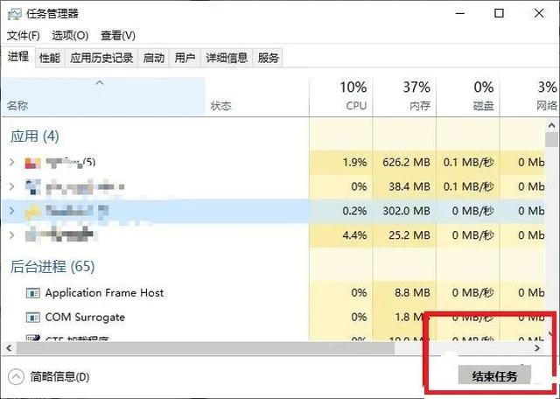The width and height of the screenshot is (560, 399).
Task: Click icon of app using 25.2 MB
Action: (31, 234)
